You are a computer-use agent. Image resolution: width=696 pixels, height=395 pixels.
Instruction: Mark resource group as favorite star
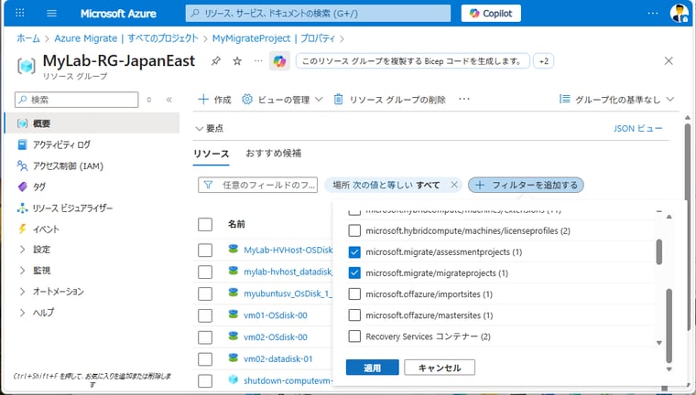pyautogui.click(x=237, y=61)
